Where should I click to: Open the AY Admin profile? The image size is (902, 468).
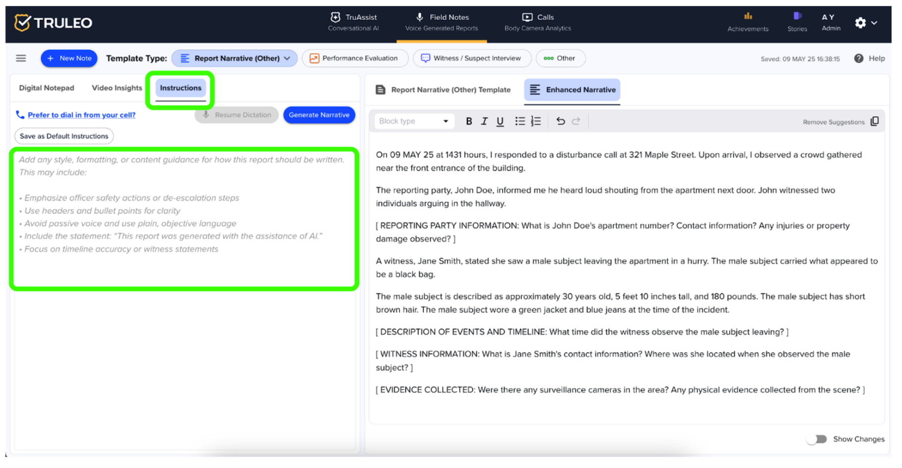coord(831,22)
